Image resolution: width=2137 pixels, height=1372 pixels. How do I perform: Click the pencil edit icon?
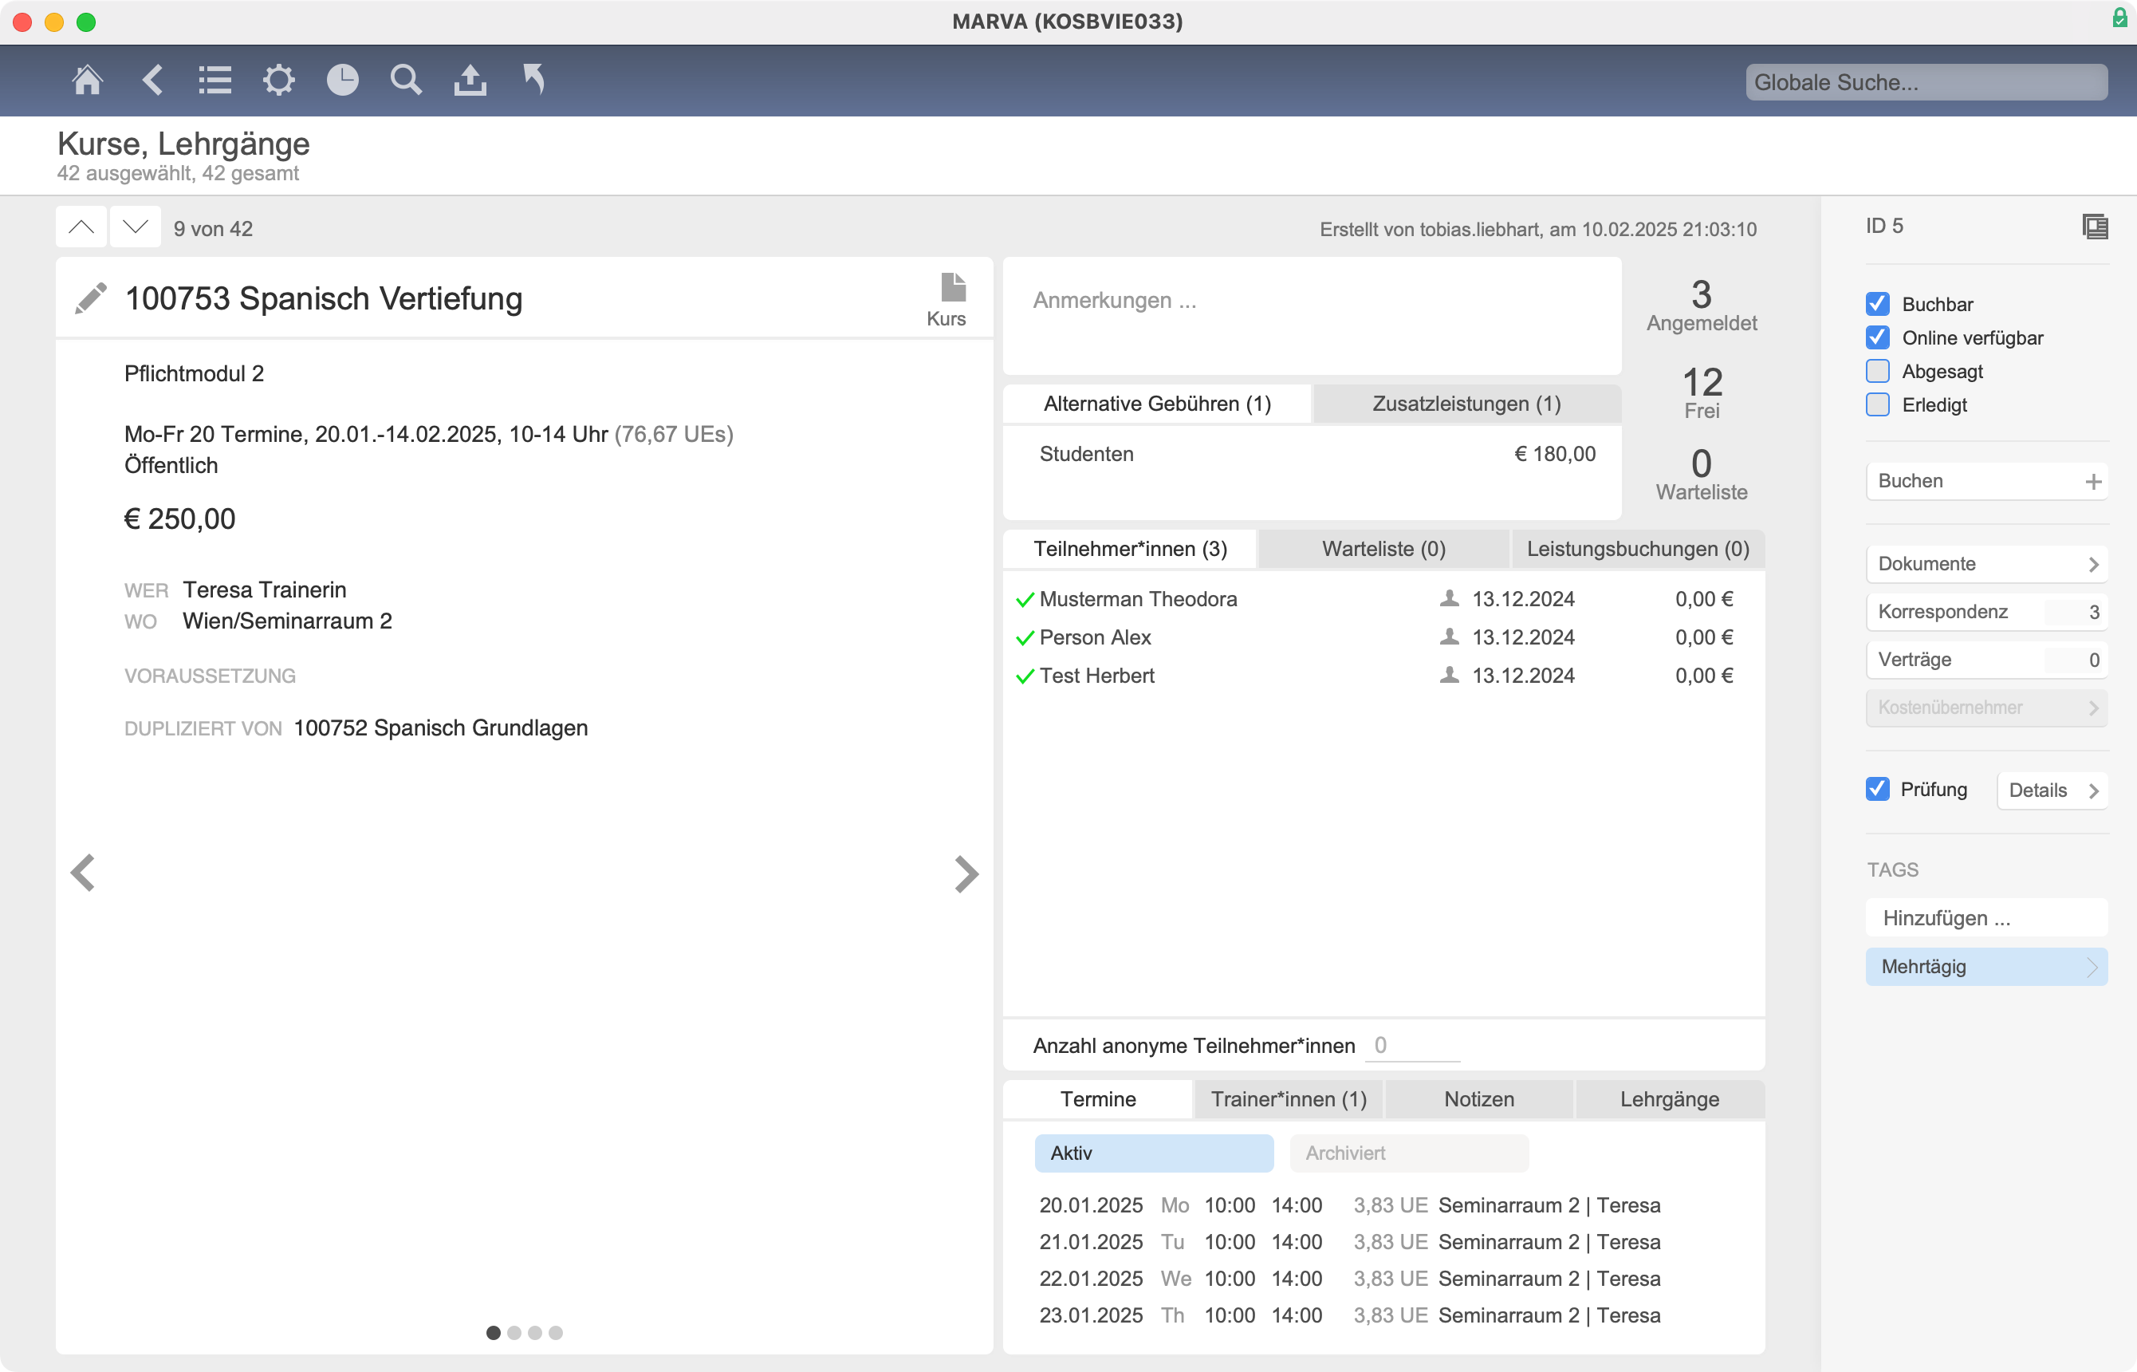(x=91, y=298)
